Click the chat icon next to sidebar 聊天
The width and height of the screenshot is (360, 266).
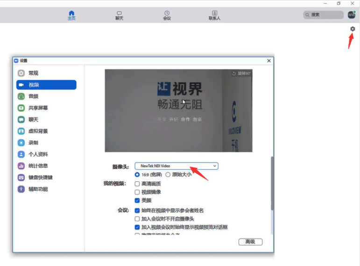pyautogui.click(x=21, y=120)
